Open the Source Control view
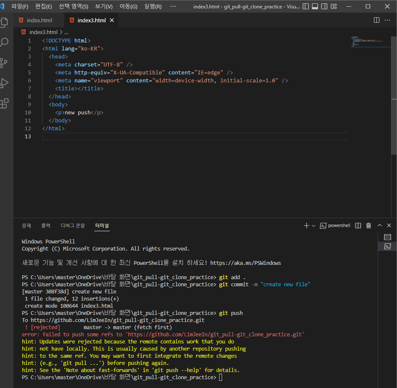397x388 pixels. [4, 63]
